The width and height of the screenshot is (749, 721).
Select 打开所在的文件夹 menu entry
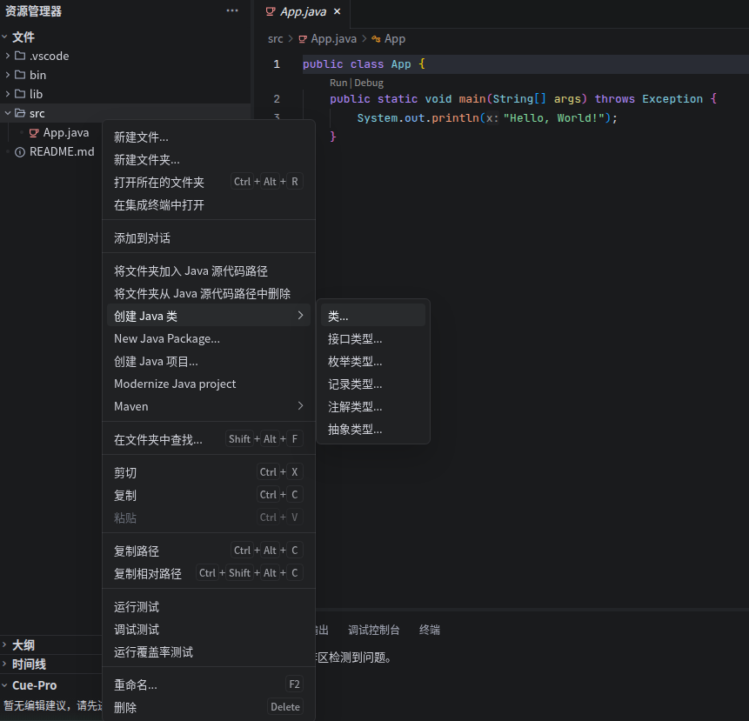[x=209, y=182]
